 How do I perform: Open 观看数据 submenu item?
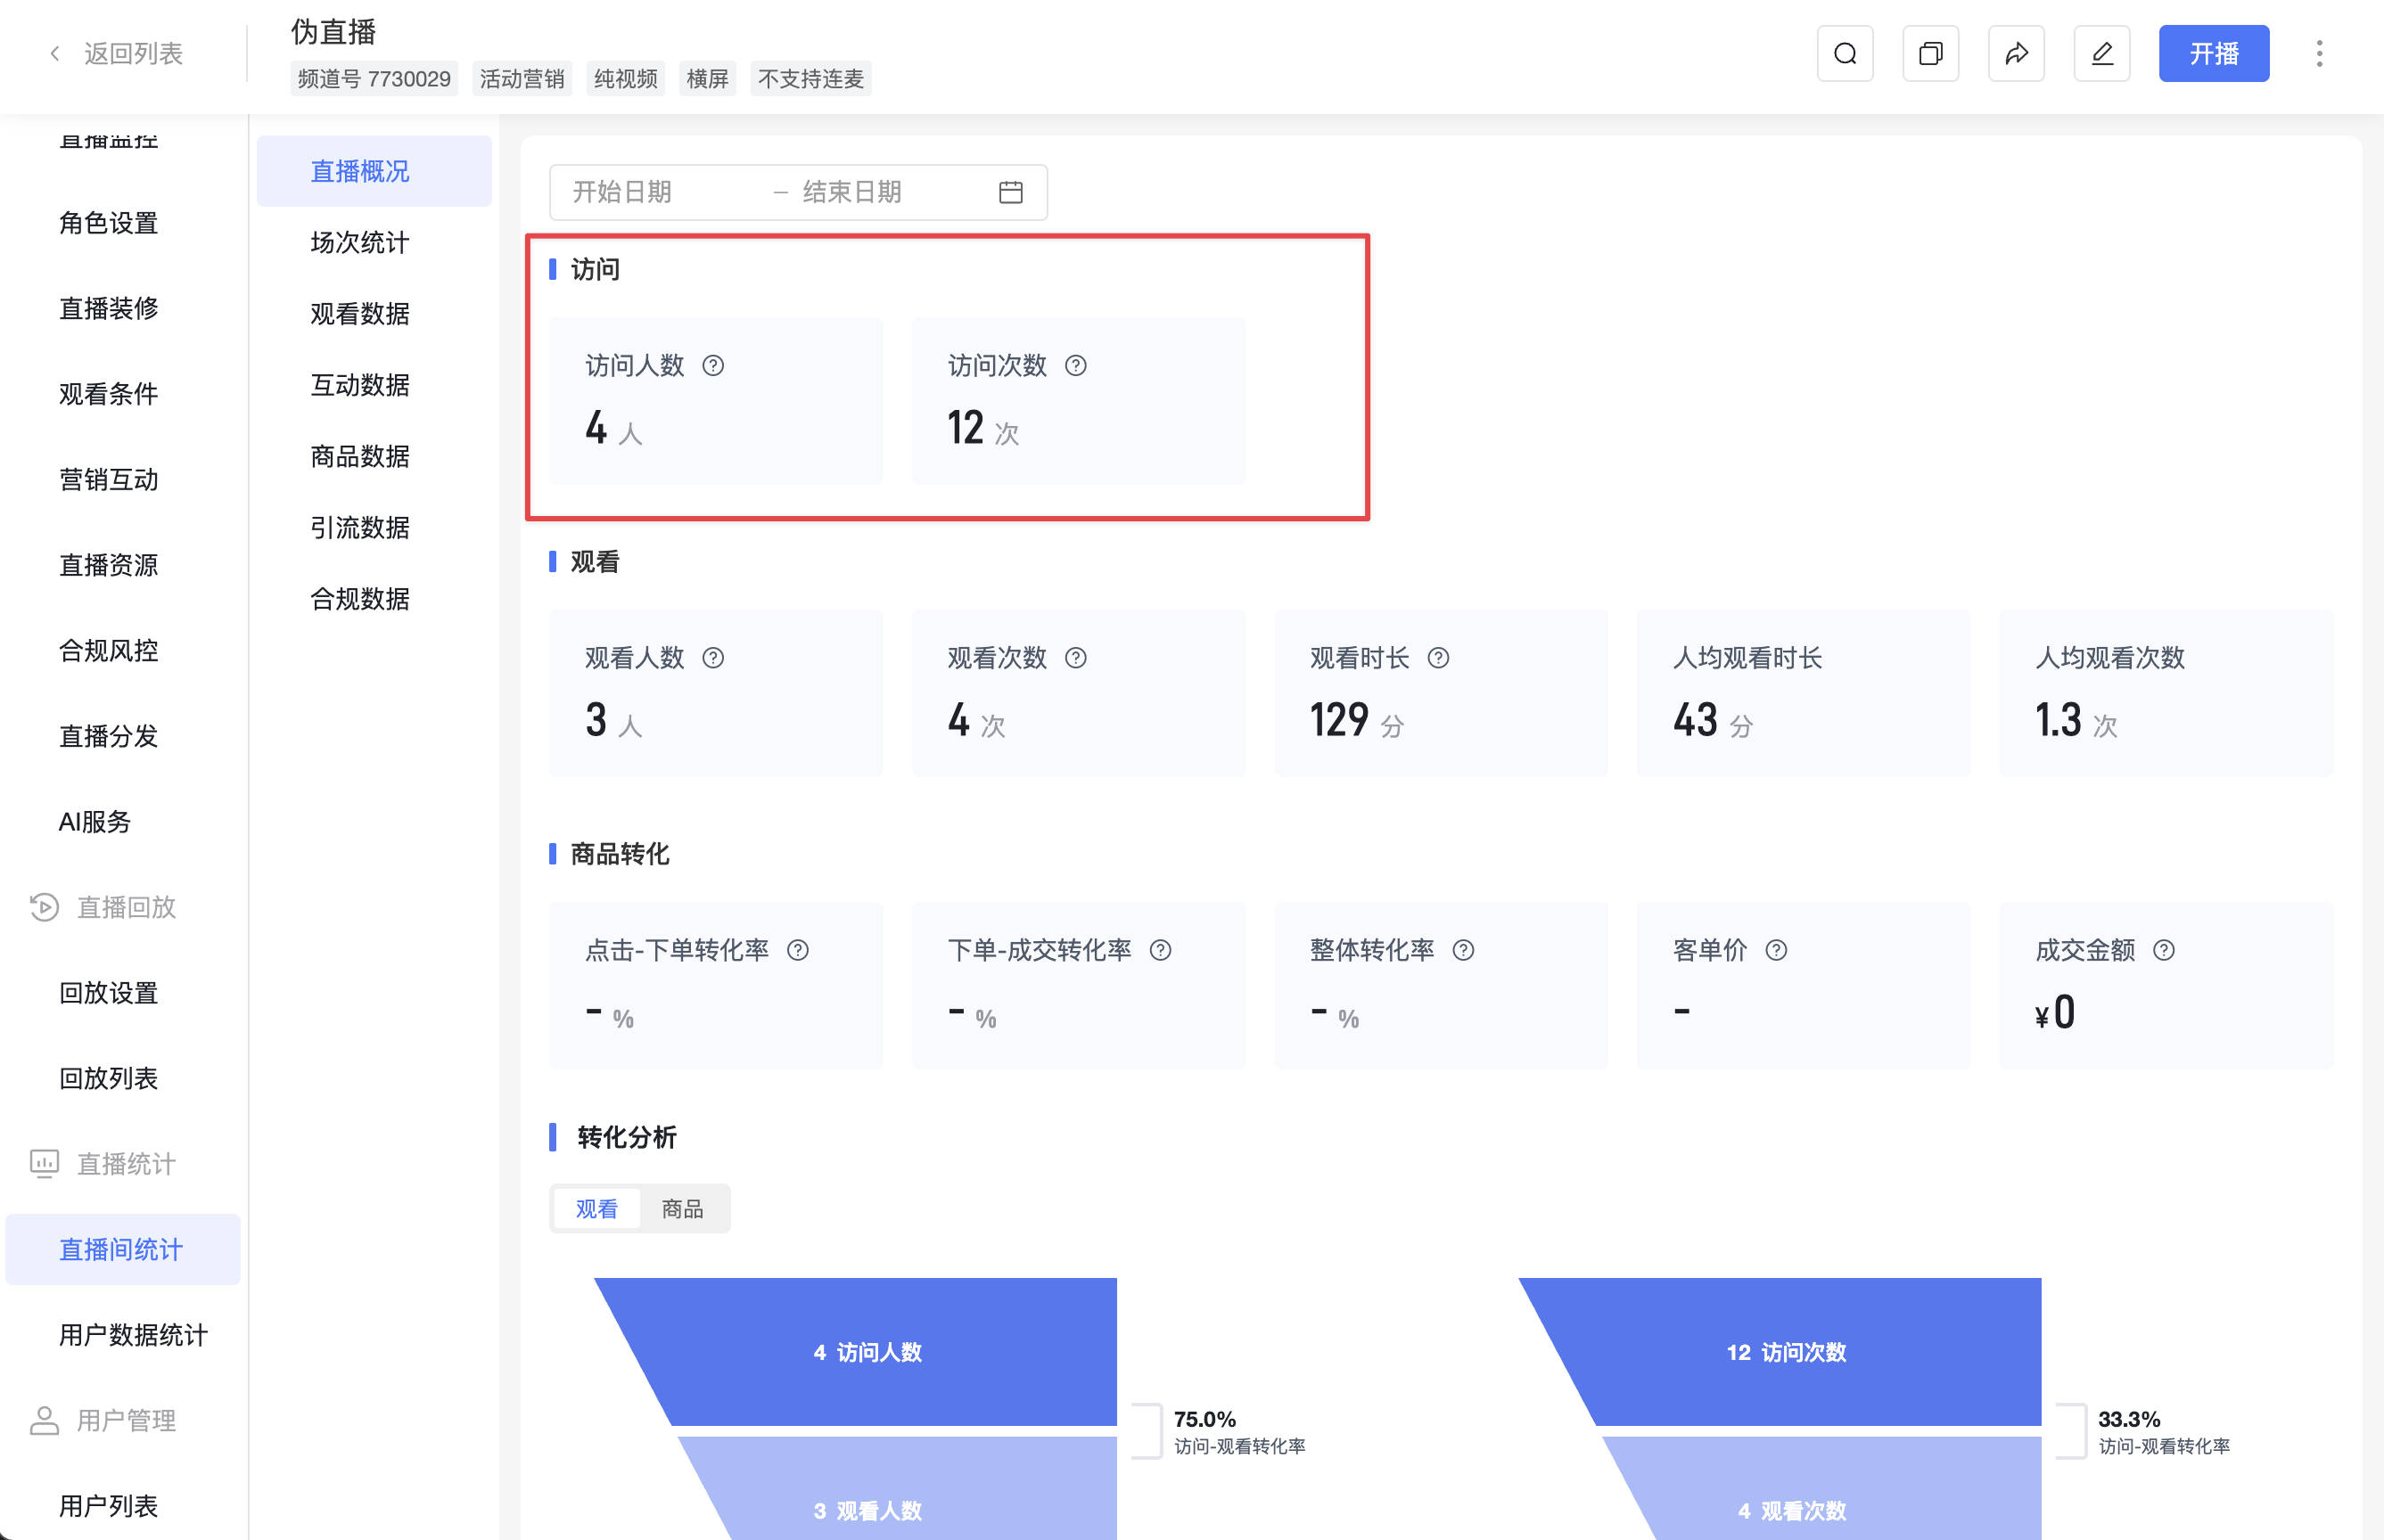point(374,314)
